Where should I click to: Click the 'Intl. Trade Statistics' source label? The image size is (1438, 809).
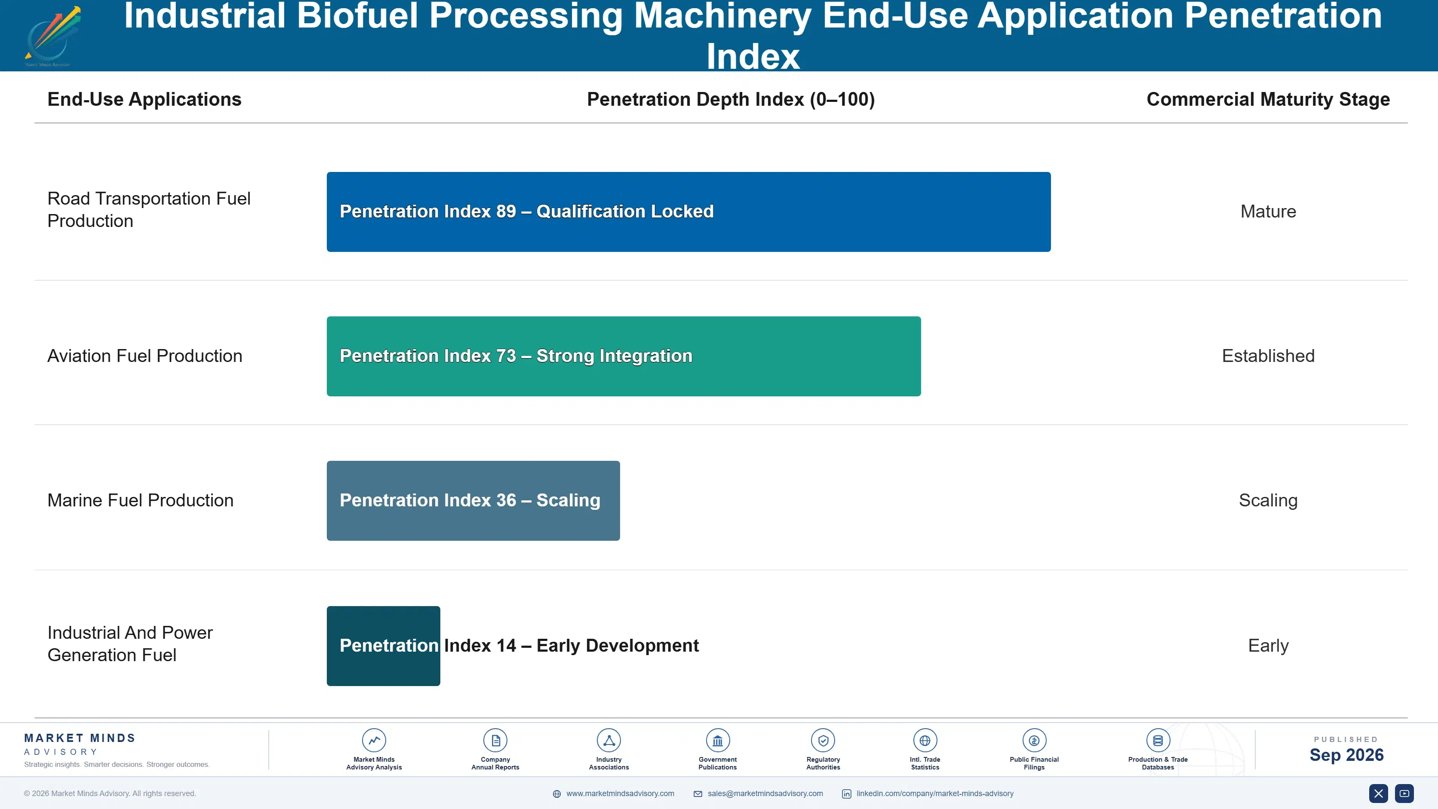click(x=925, y=763)
